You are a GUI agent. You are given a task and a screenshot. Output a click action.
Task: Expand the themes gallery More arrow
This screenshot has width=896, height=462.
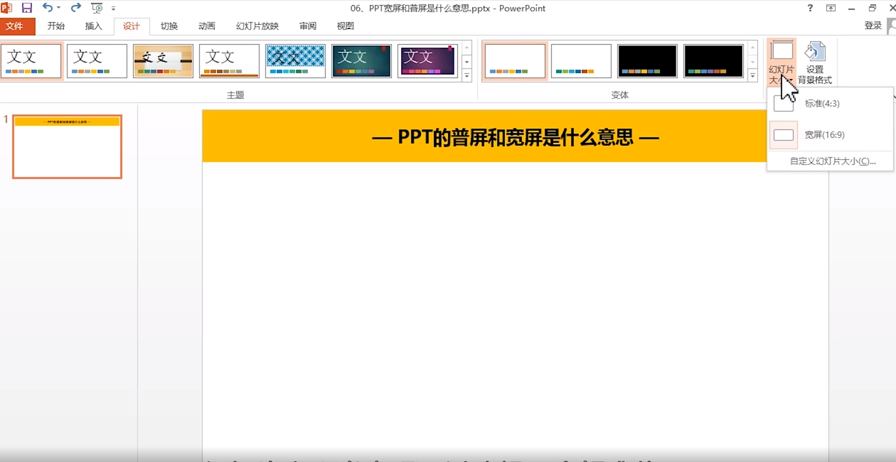point(467,76)
